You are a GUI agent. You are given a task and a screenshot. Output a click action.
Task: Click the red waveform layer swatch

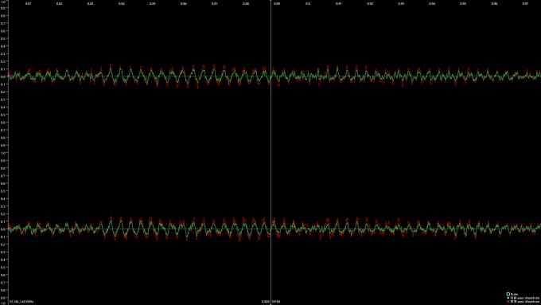[508, 302]
